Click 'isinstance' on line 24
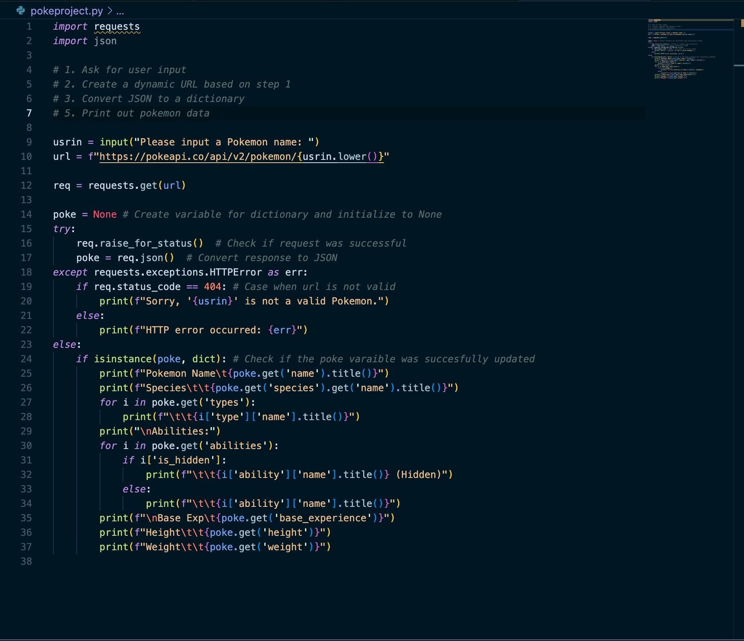Viewport: 744px width, 641px height. (123, 359)
